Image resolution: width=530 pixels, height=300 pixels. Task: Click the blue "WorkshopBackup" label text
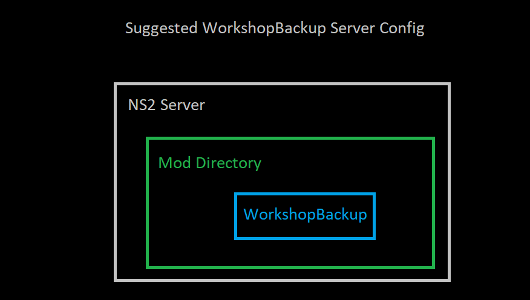tap(305, 214)
